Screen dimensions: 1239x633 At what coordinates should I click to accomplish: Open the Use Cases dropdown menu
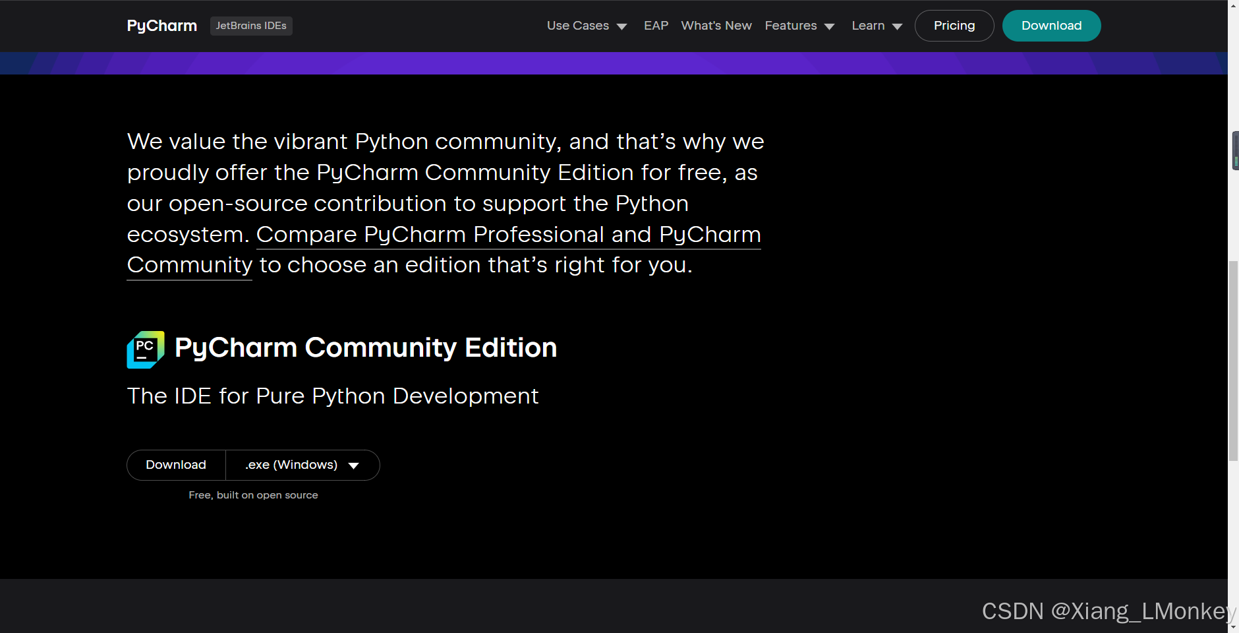coord(577,26)
